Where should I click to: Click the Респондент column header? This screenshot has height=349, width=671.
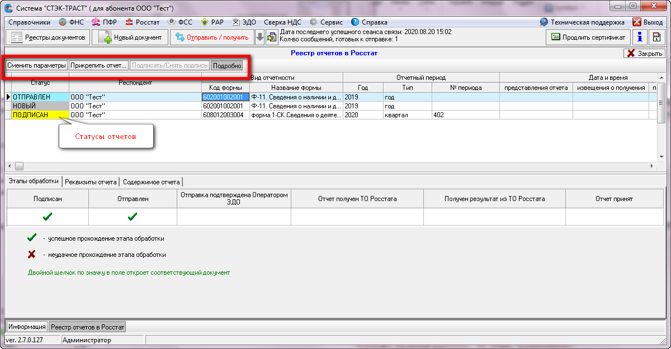point(135,83)
